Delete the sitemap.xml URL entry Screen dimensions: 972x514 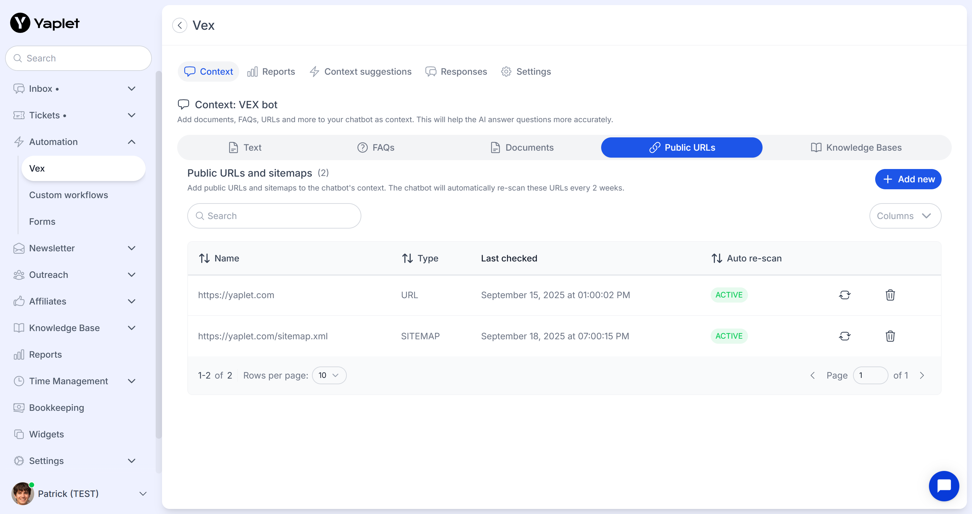point(890,336)
